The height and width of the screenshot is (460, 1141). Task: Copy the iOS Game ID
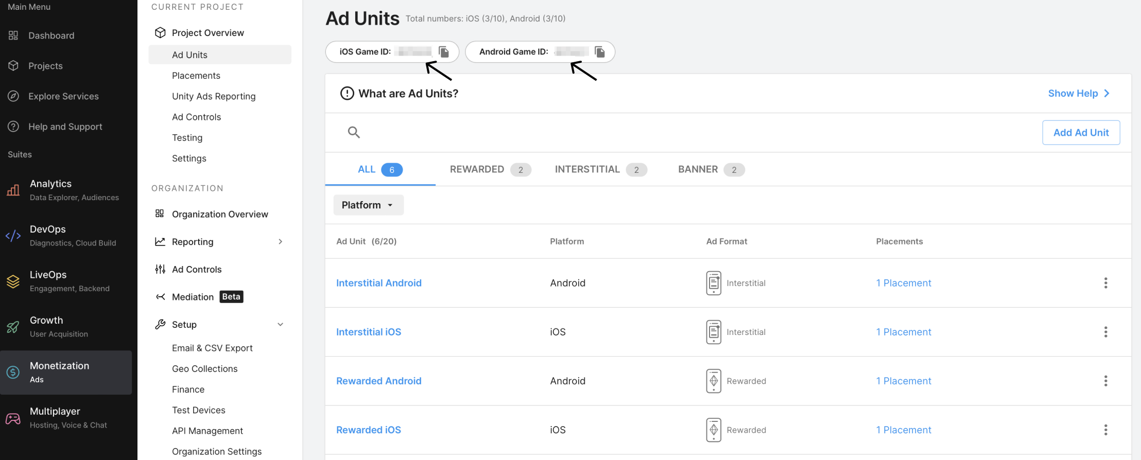pos(443,52)
